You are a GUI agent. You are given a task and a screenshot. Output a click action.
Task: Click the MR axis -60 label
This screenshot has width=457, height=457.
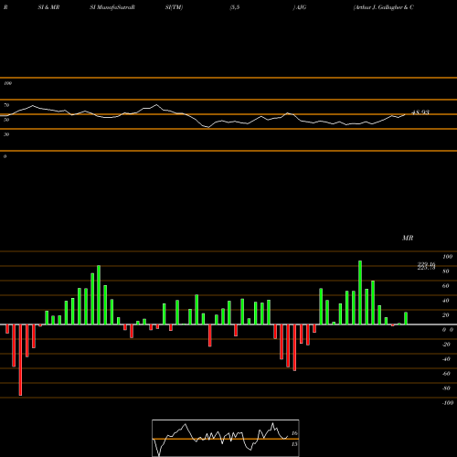[446, 374]
